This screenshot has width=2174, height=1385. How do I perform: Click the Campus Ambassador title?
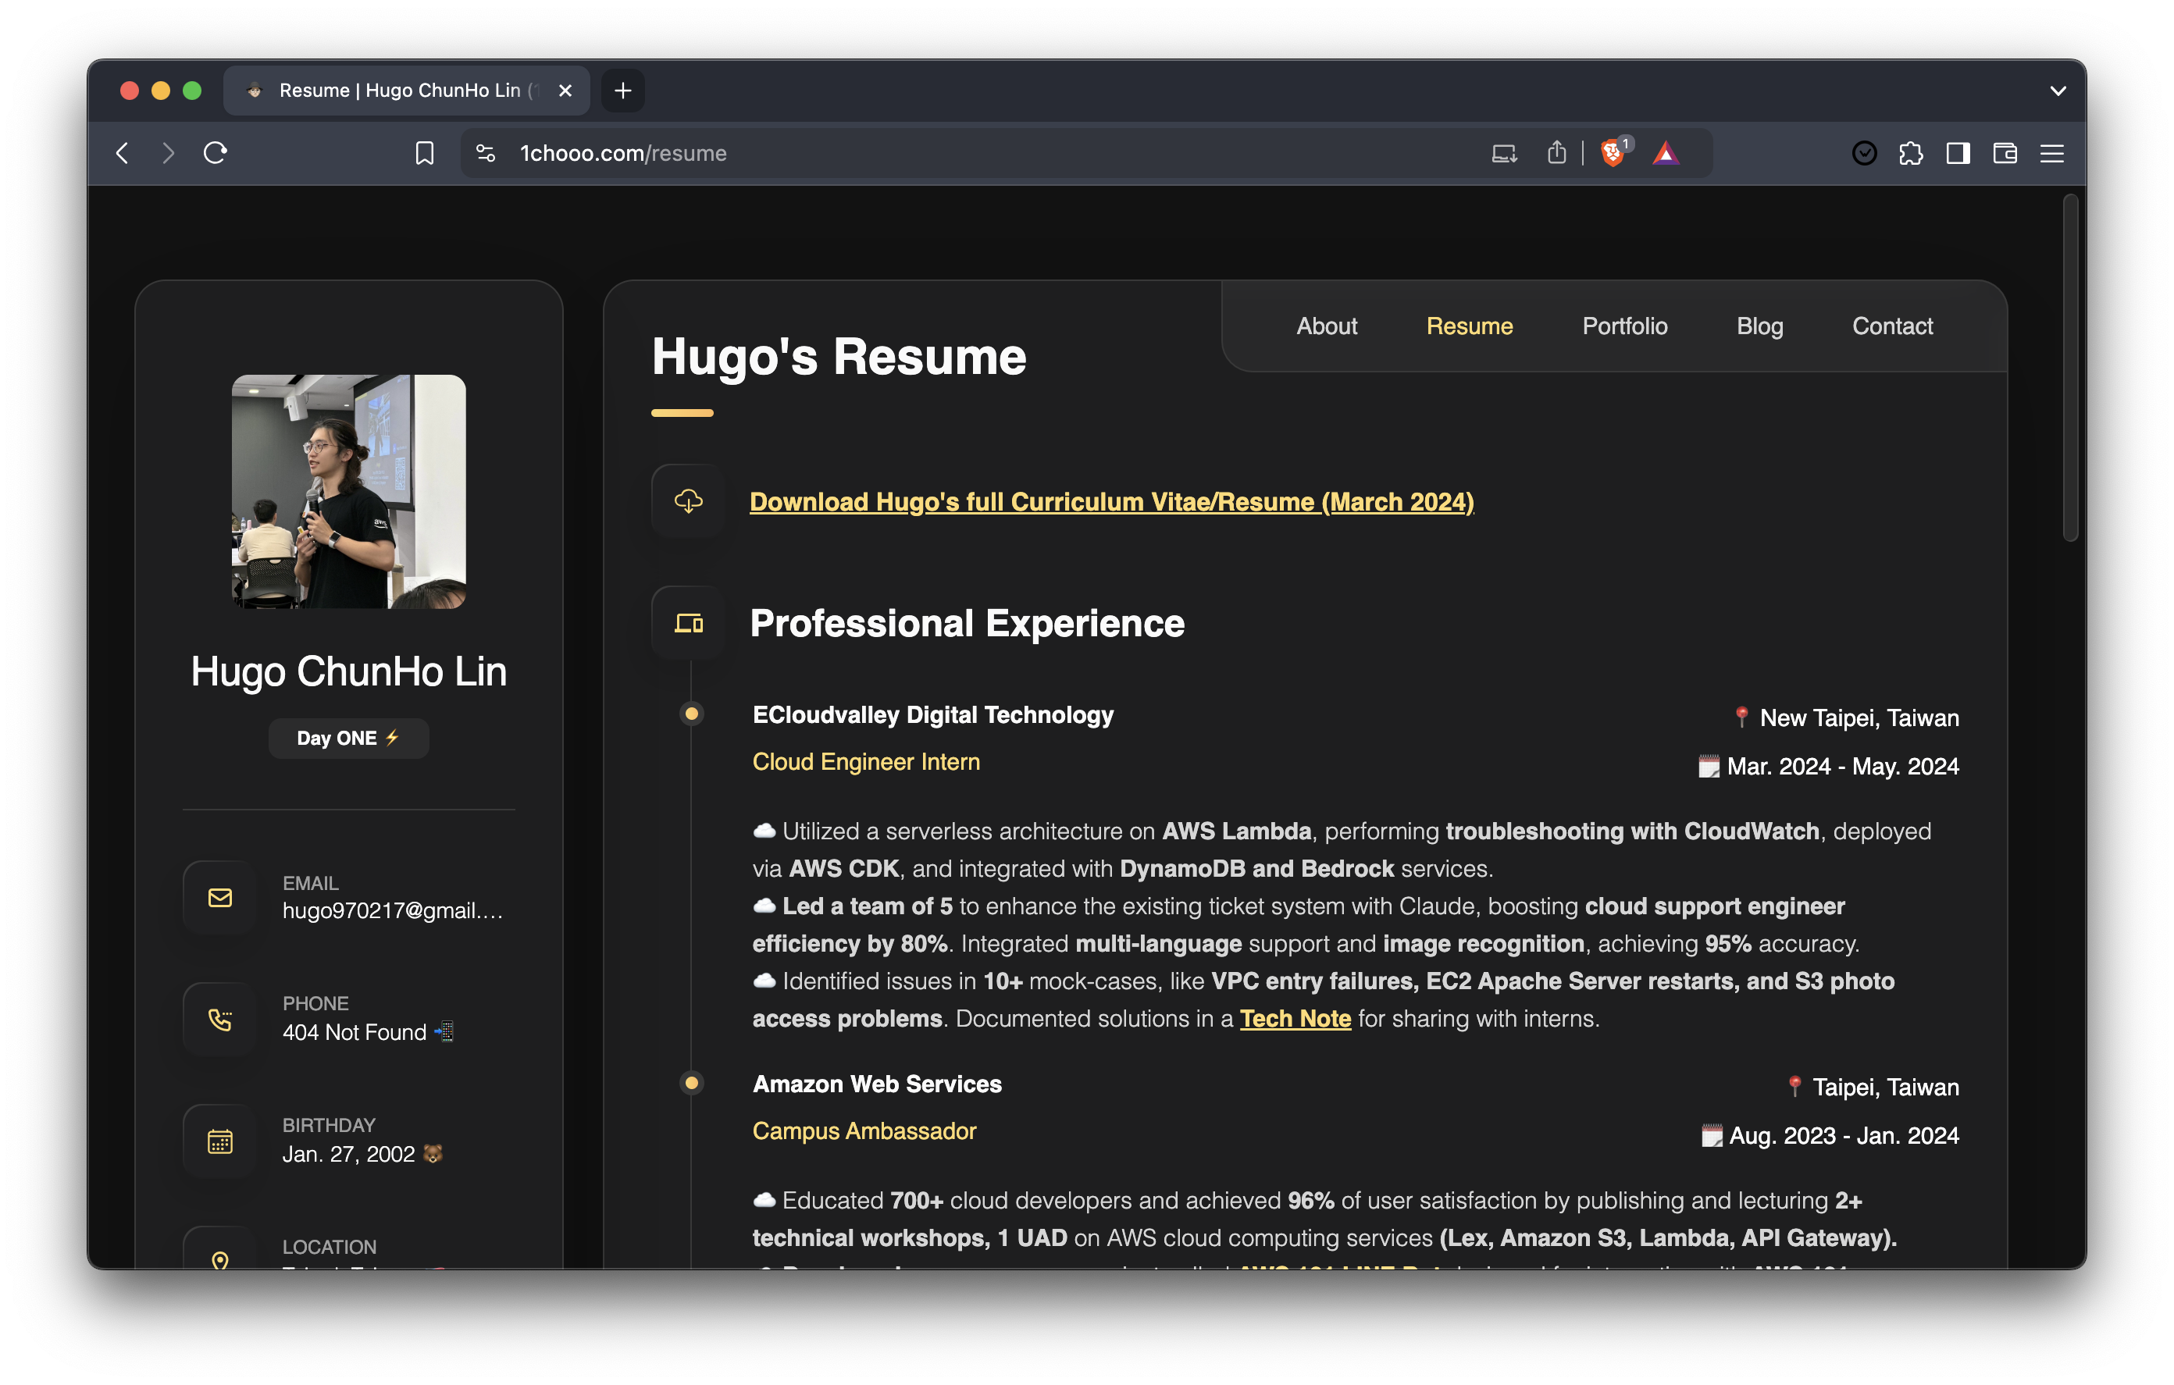864,1130
